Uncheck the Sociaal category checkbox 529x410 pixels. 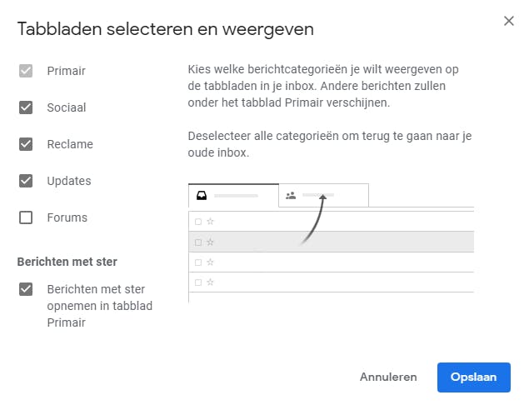(x=26, y=107)
